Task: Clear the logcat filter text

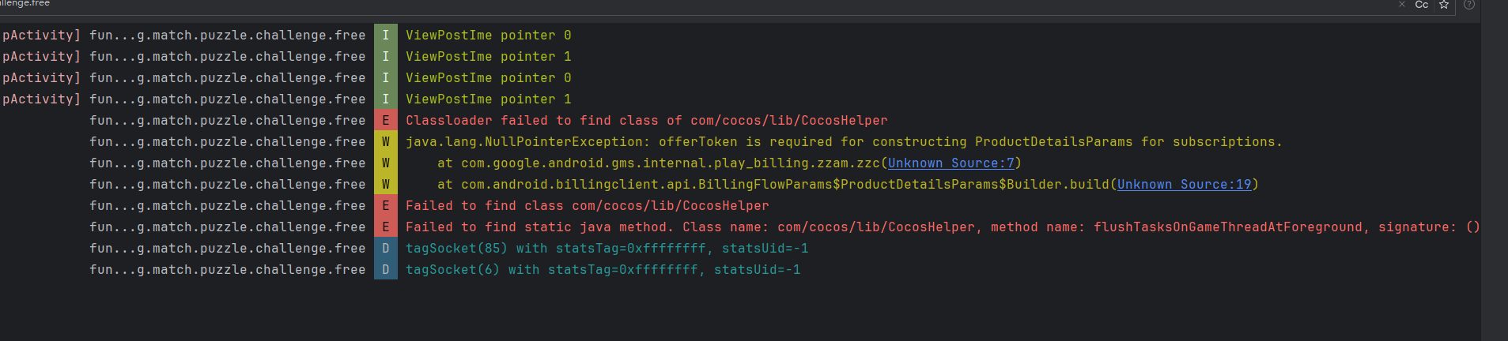Action: coord(1402,5)
